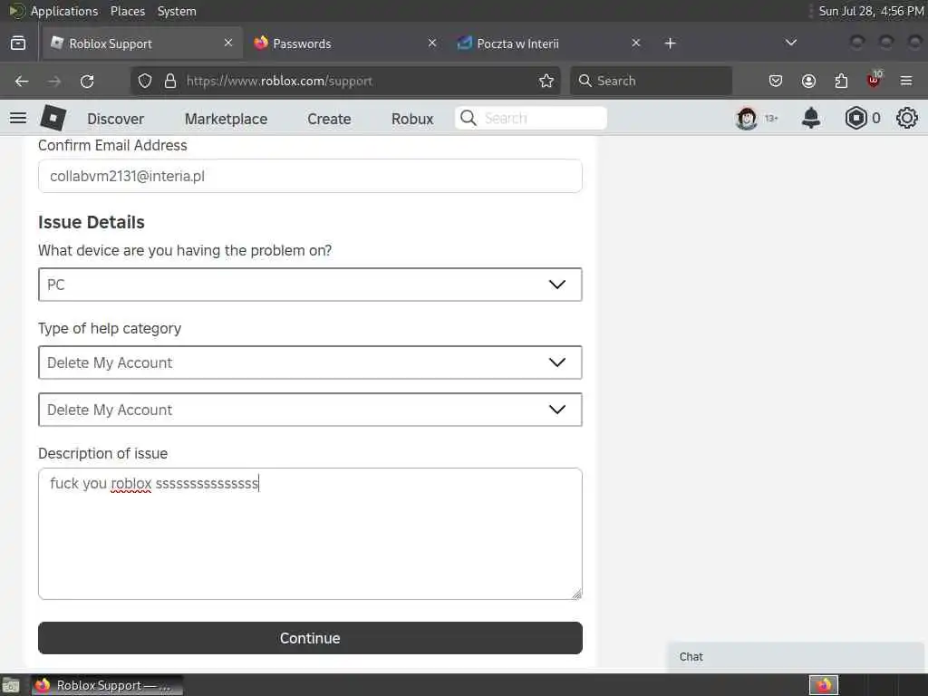928x696 pixels.
Task: Expand the list all tabs chevron
Action: point(790,43)
